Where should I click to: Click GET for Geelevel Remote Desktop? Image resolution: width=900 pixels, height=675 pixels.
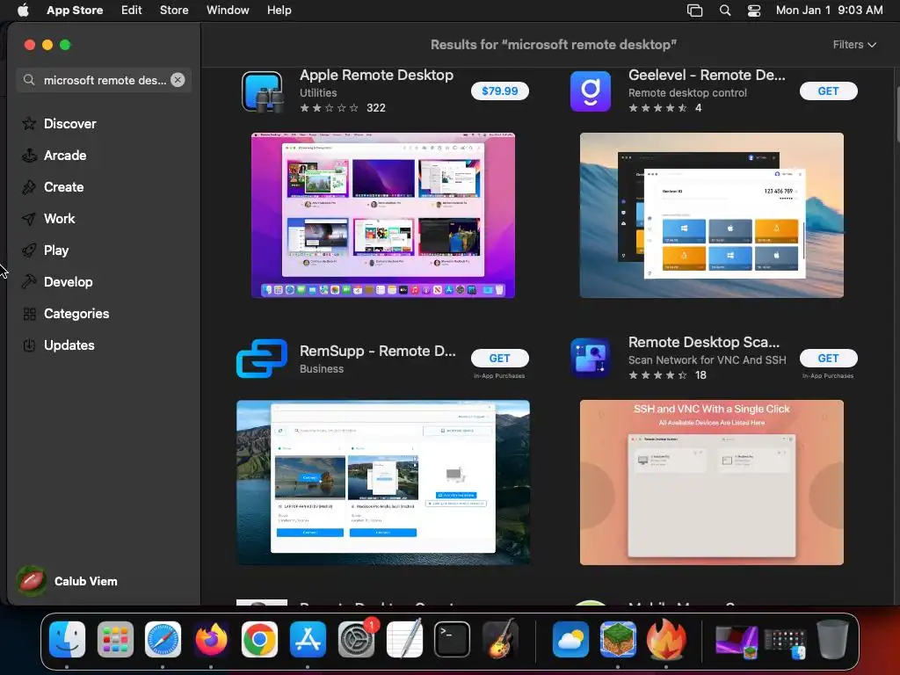click(828, 91)
